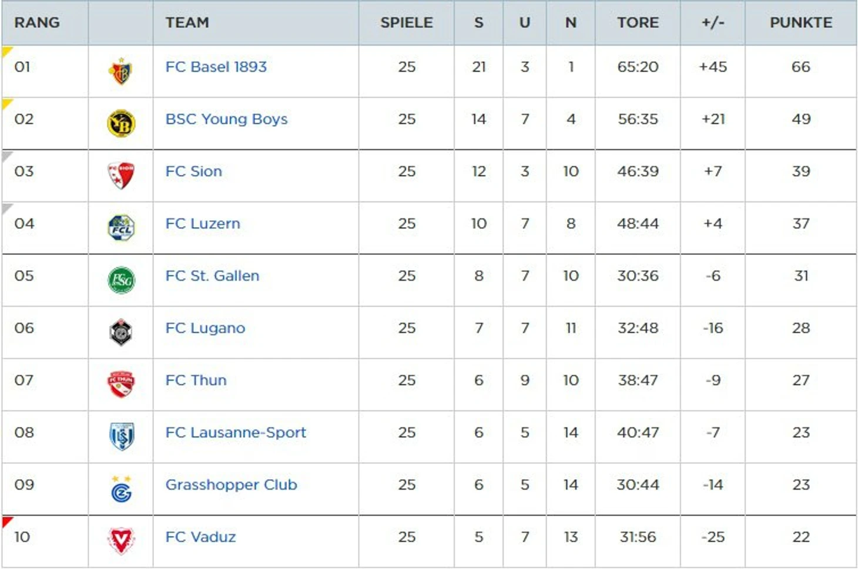The image size is (858, 569).
Task: Open the FC Basel 1893 team link
Action: [x=216, y=67]
